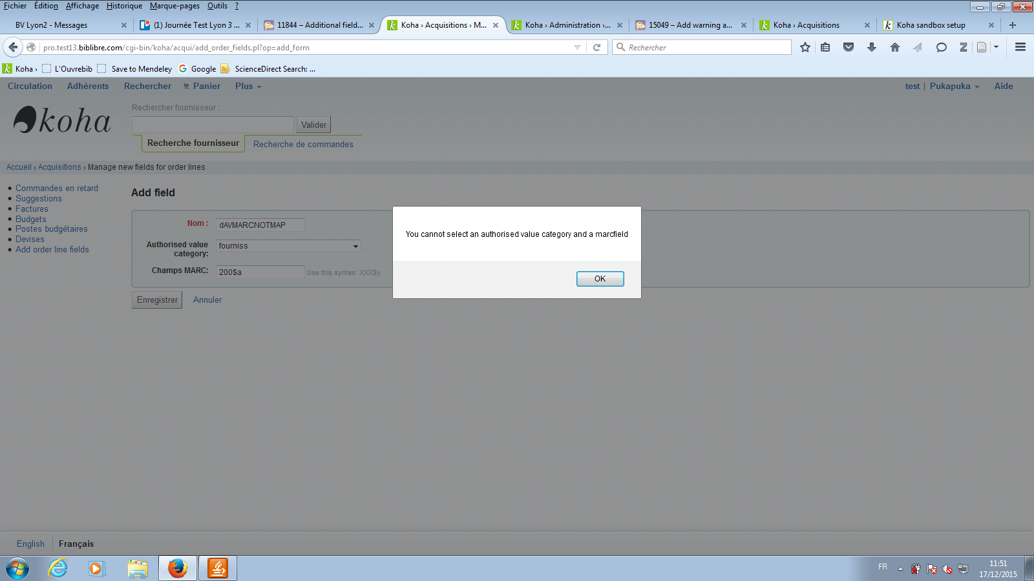
Task: Switch to Recherche de commandes tab
Action: 303,145
